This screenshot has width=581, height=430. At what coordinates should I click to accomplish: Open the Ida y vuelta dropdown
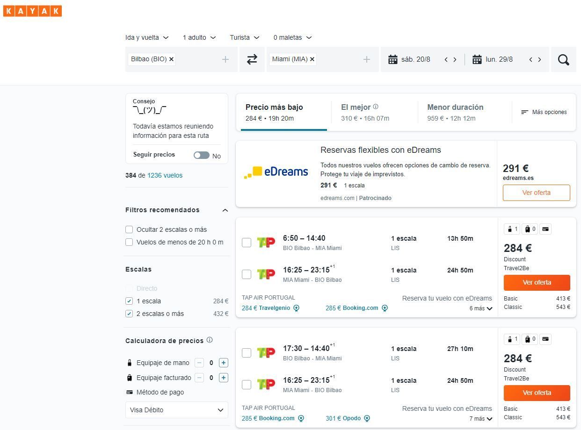[147, 37]
